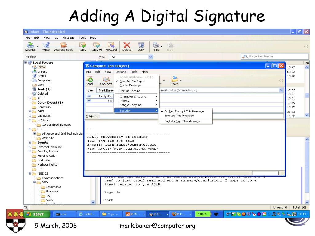The height and width of the screenshot is (236, 315).
Task: Click the Subject input field
Action: pos(192,116)
